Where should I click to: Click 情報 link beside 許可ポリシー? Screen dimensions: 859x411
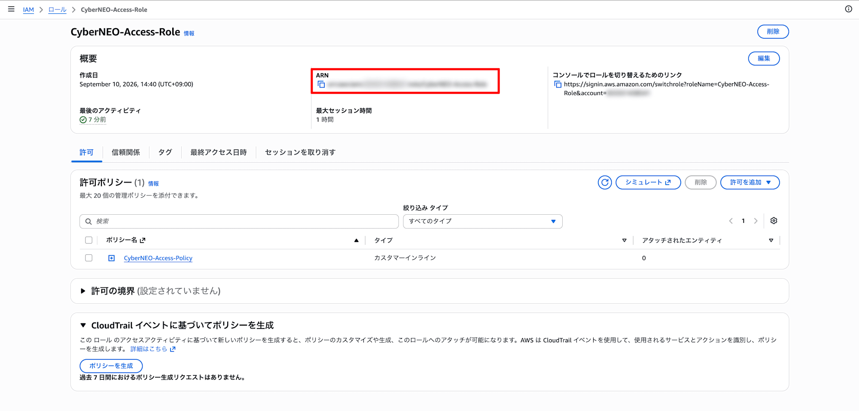pyautogui.click(x=153, y=184)
